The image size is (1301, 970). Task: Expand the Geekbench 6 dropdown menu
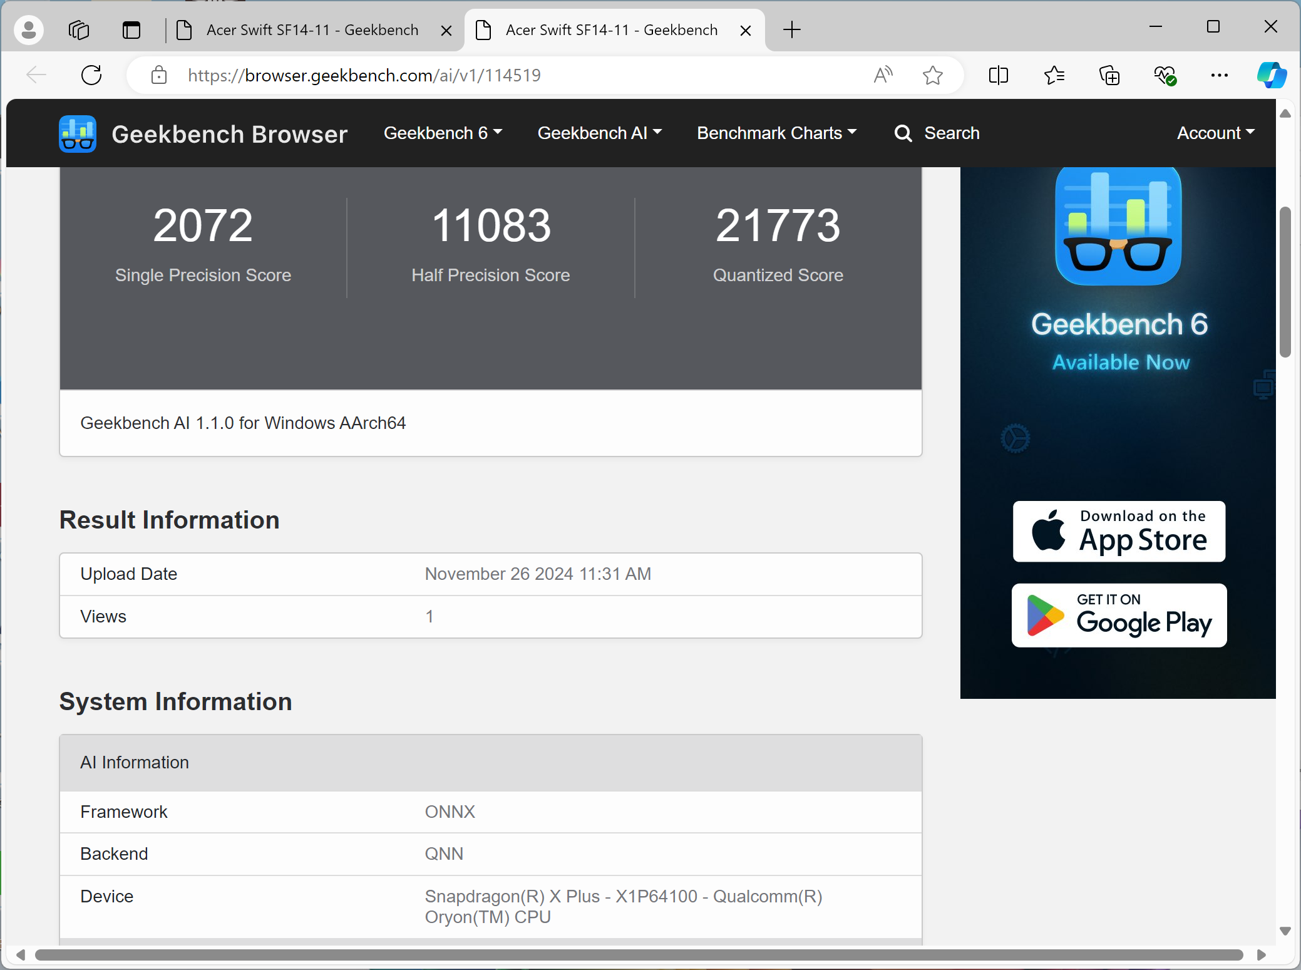pyautogui.click(x=443, y=133)
